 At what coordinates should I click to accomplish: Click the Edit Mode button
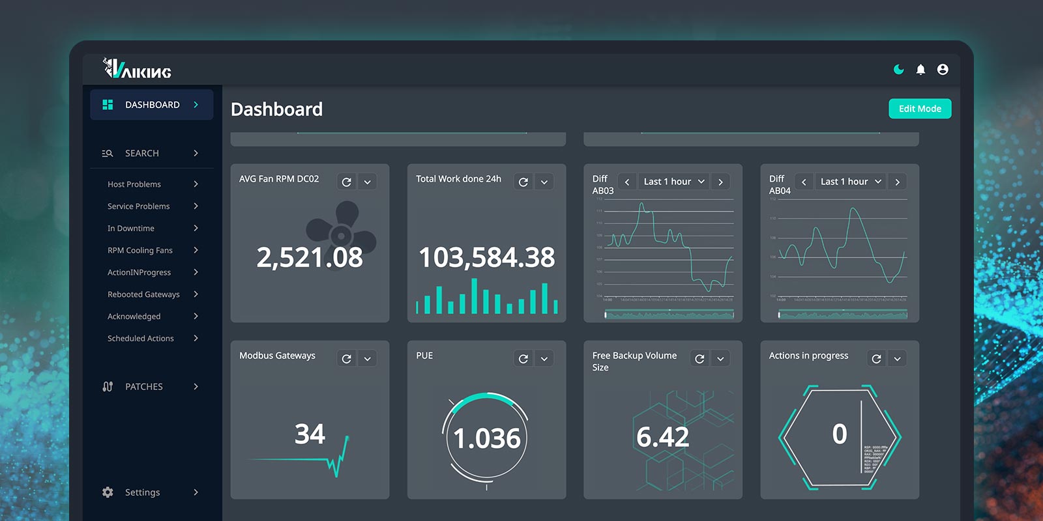tap(920, 109)
